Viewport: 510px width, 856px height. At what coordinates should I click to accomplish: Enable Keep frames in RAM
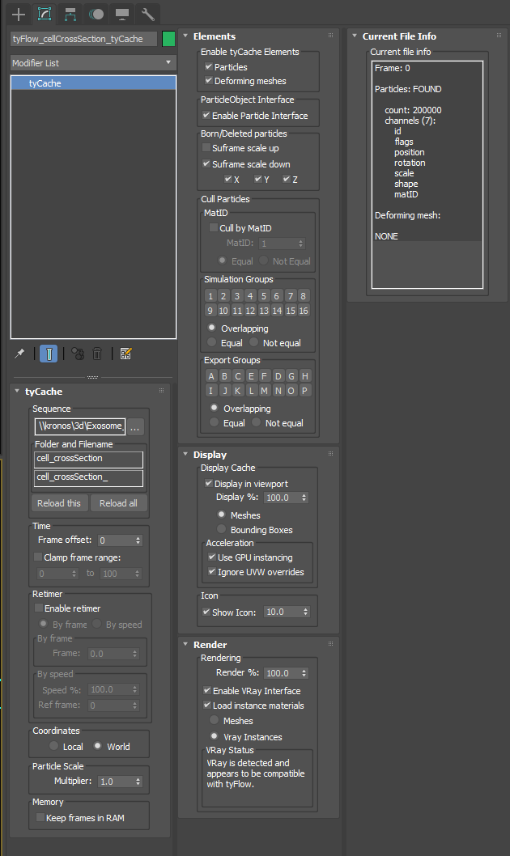click(x=40, y=817)
